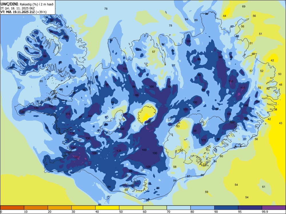Pick the medium blue 80–90 legend swatch
Viewport: 286px width, 214px height.
(202, 208)
